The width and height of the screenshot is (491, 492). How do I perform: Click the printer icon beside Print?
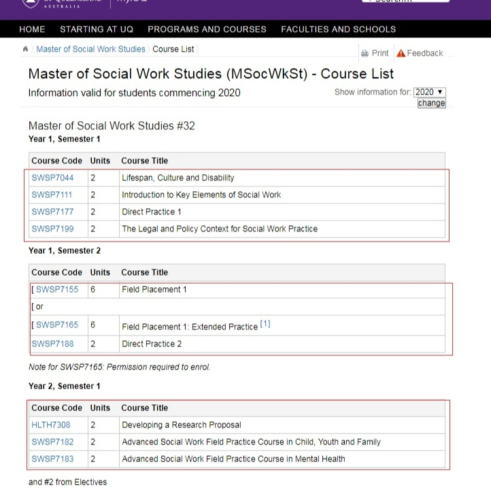click(x=365, y=54)
